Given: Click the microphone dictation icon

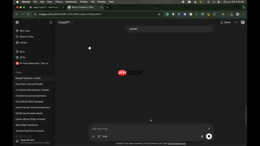Looking at the screenshot, I should point(202,136).
